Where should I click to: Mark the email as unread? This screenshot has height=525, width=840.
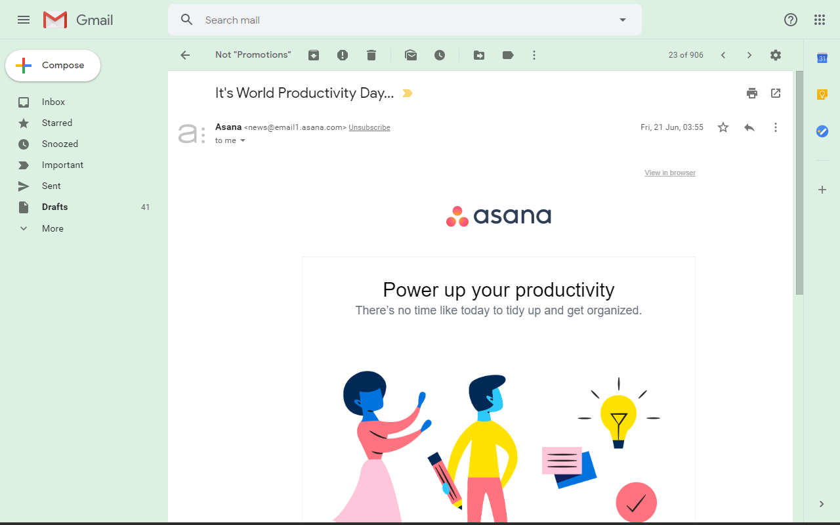coord(411,55)
